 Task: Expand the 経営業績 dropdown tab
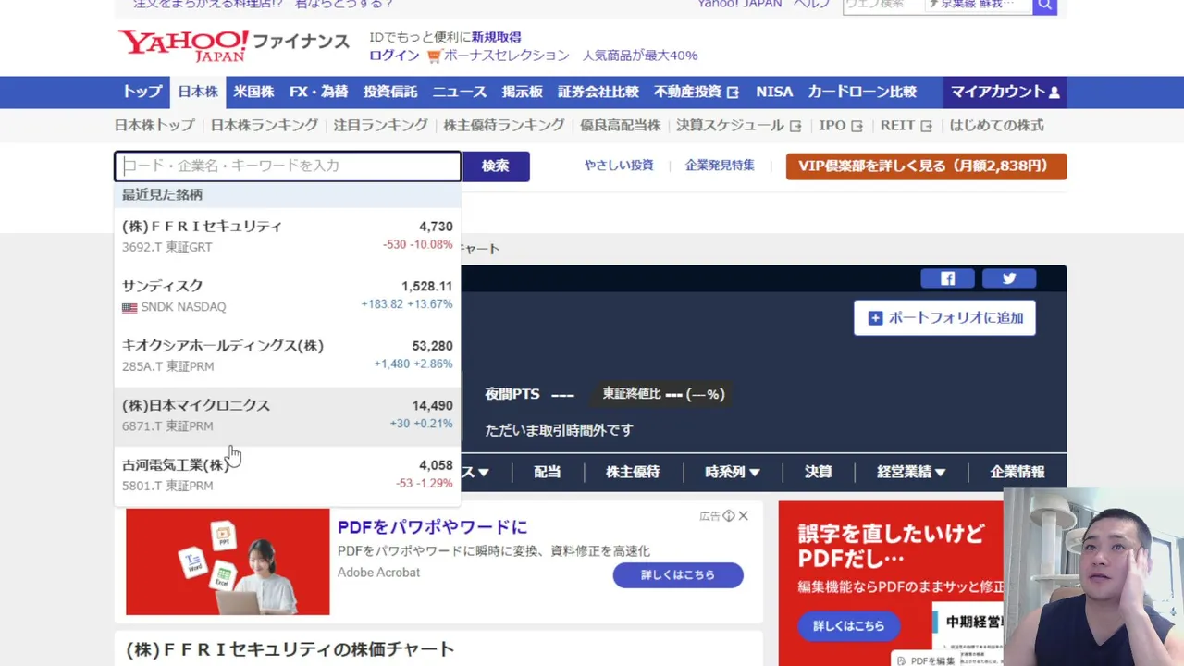911,472
